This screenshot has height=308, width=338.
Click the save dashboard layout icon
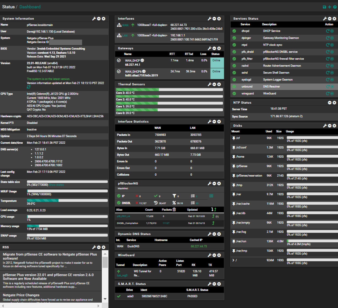coord(324,7)
